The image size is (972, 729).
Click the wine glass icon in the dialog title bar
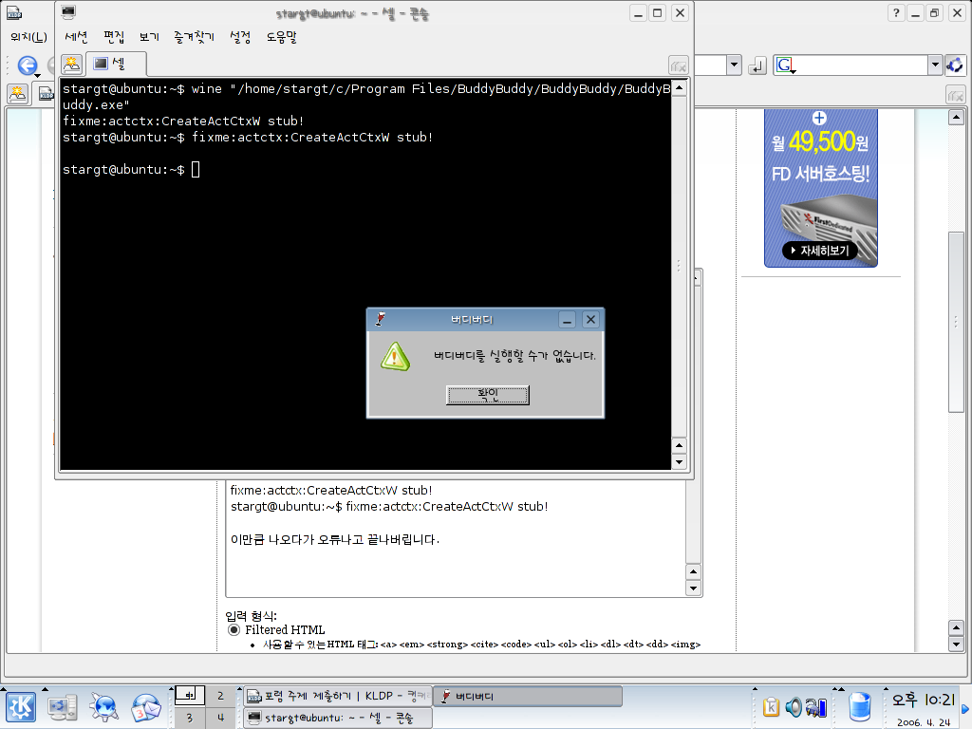[x=380, y=319]
